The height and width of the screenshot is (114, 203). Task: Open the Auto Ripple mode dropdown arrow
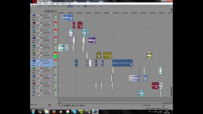[77, 6]
